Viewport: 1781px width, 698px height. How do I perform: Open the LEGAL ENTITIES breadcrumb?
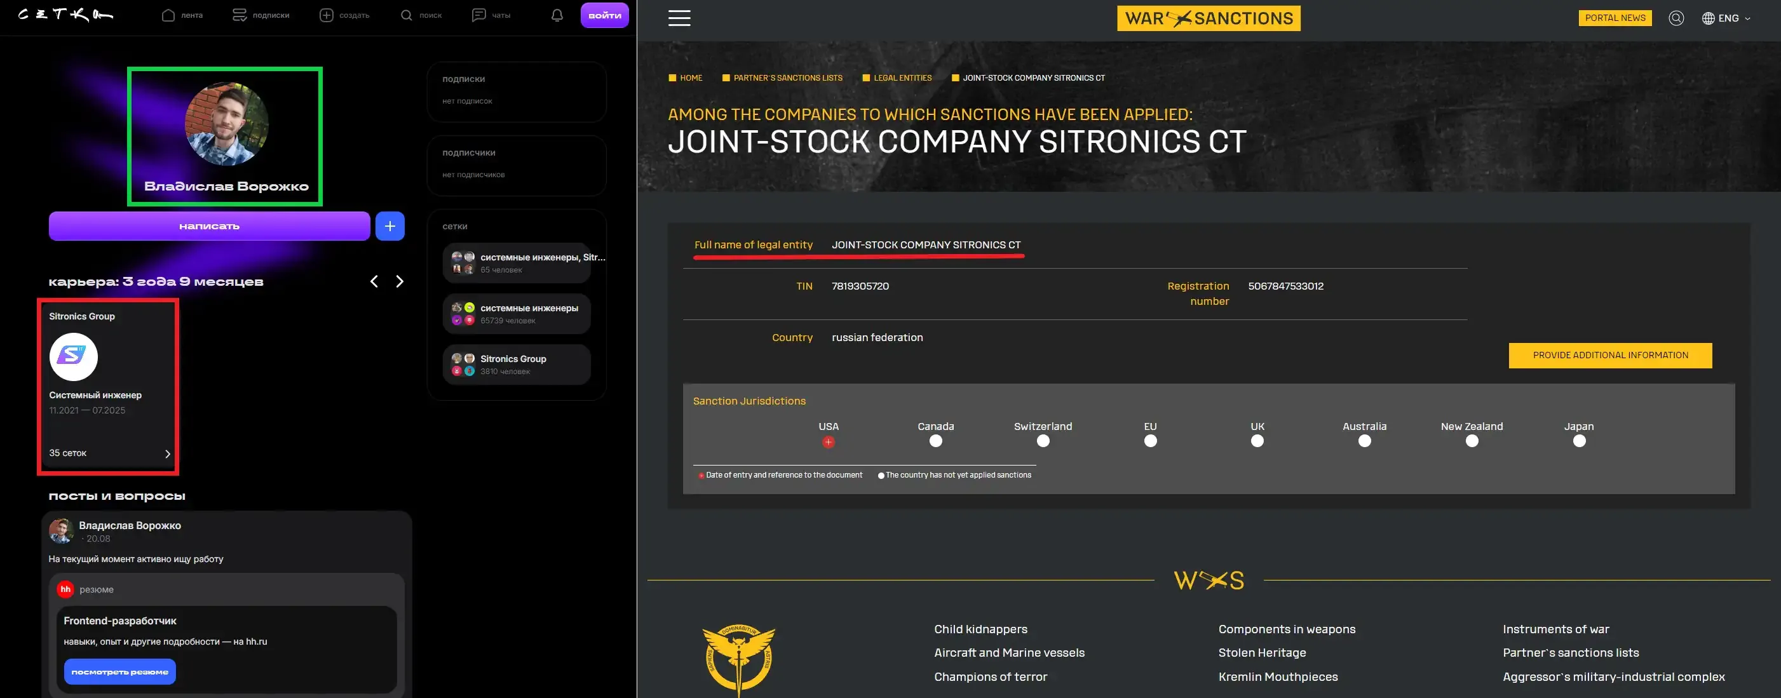pyautogui.click(x=902, y=78)
